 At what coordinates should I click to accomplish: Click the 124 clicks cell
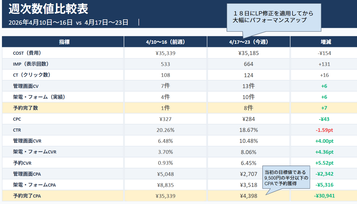[249, 75]
